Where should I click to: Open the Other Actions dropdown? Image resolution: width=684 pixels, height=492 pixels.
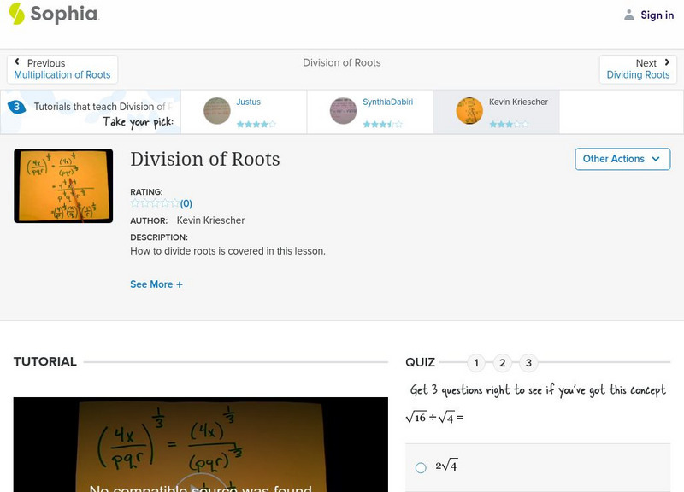click(622, 159)
